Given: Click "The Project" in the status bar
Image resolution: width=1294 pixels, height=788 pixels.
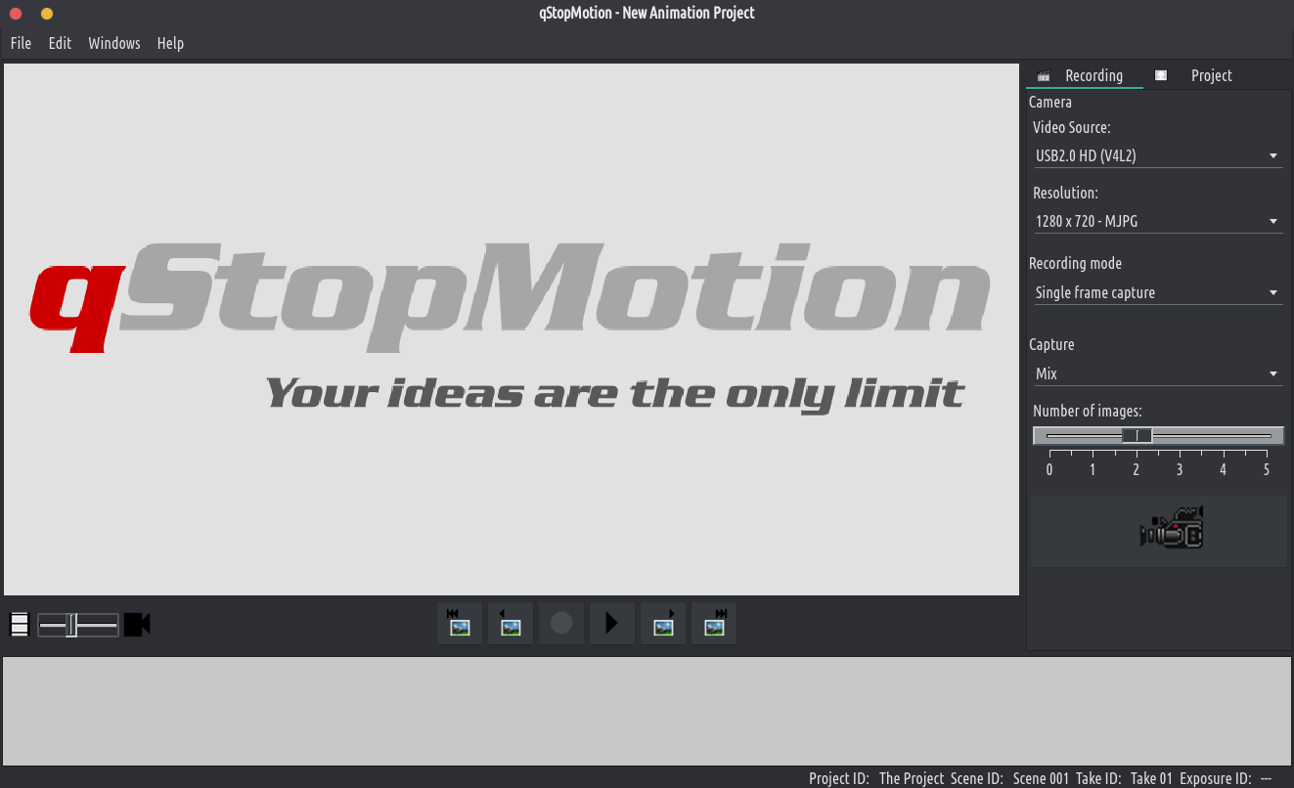Looking at the screenshot, I should (912, 779).
